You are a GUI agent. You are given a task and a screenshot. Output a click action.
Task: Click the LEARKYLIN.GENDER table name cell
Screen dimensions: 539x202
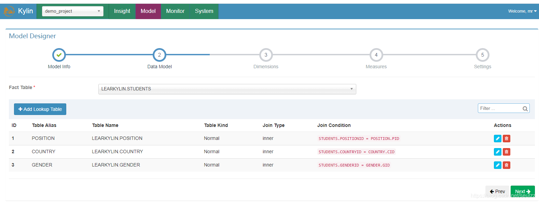point(116,165)
